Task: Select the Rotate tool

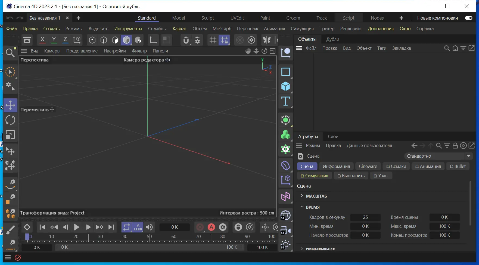Action: (x=10, y=120)
